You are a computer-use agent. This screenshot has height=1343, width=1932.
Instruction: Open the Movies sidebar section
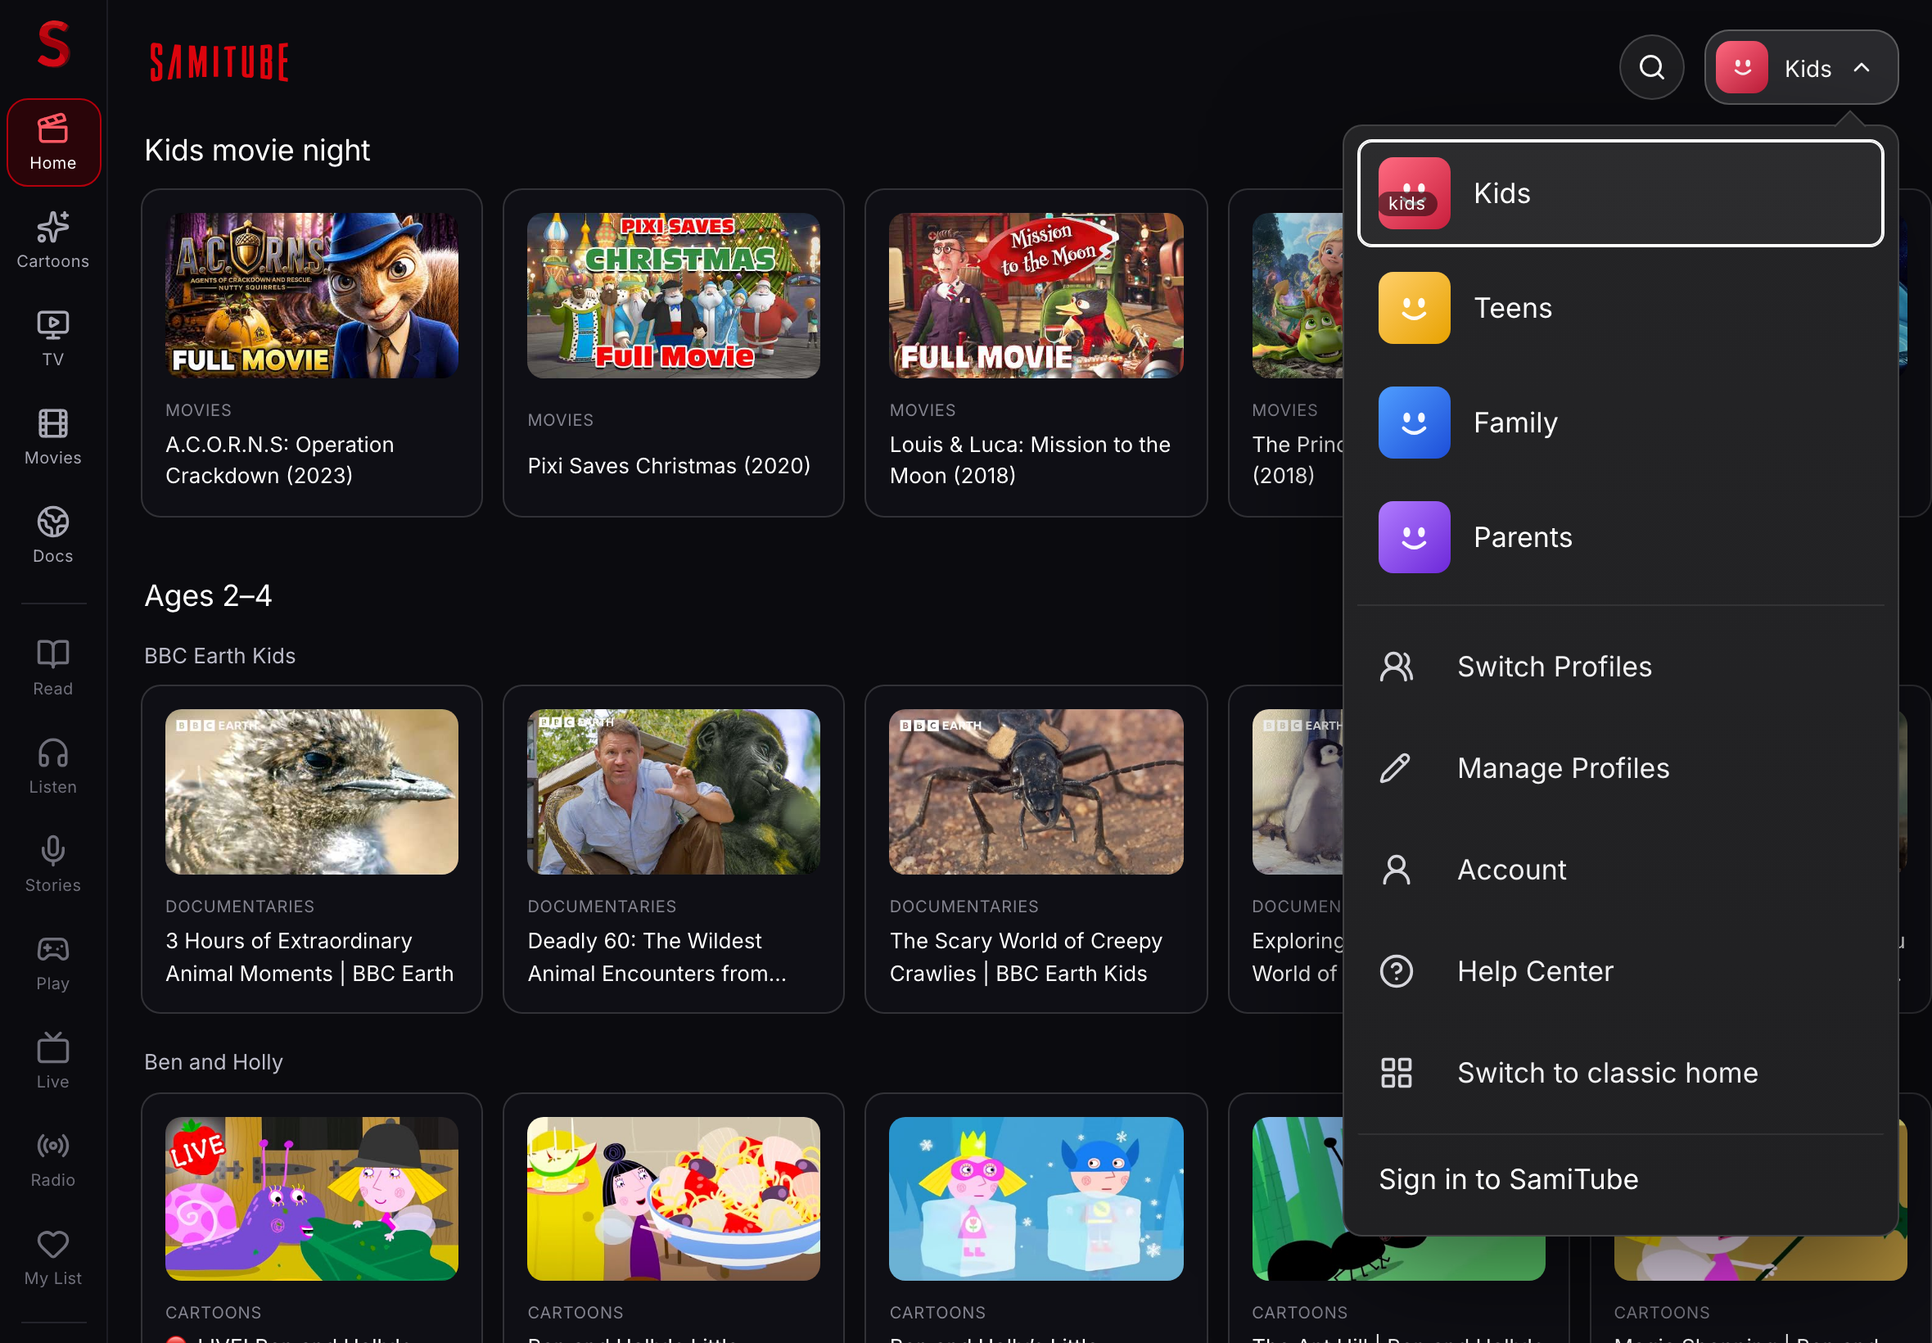point(53,436)
